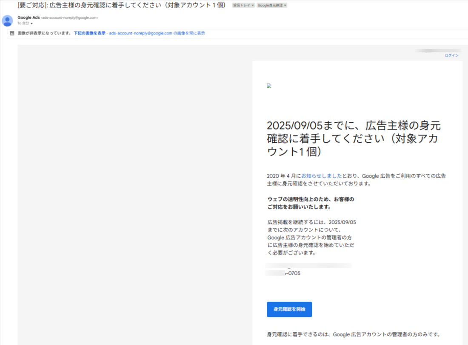
Task: Click the Google Ads sender name
Action: 28,17
